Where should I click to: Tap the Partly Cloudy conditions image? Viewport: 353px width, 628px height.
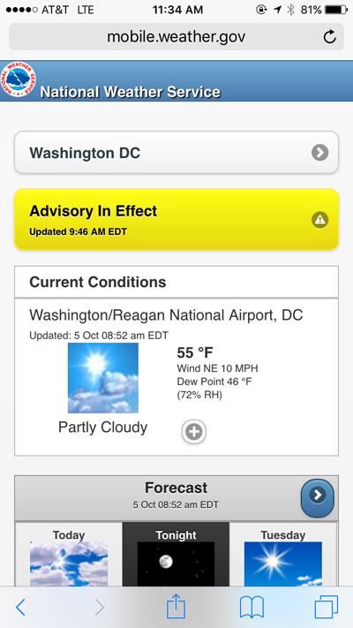click(103, 378)
